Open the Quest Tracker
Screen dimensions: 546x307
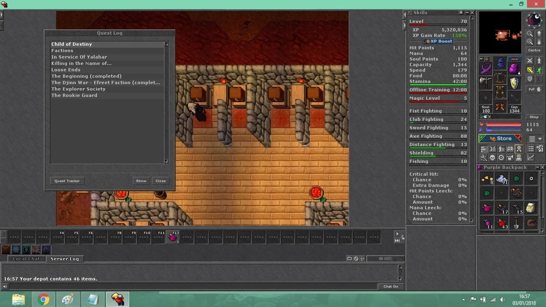pyautogui.click(x=67, y=181)
